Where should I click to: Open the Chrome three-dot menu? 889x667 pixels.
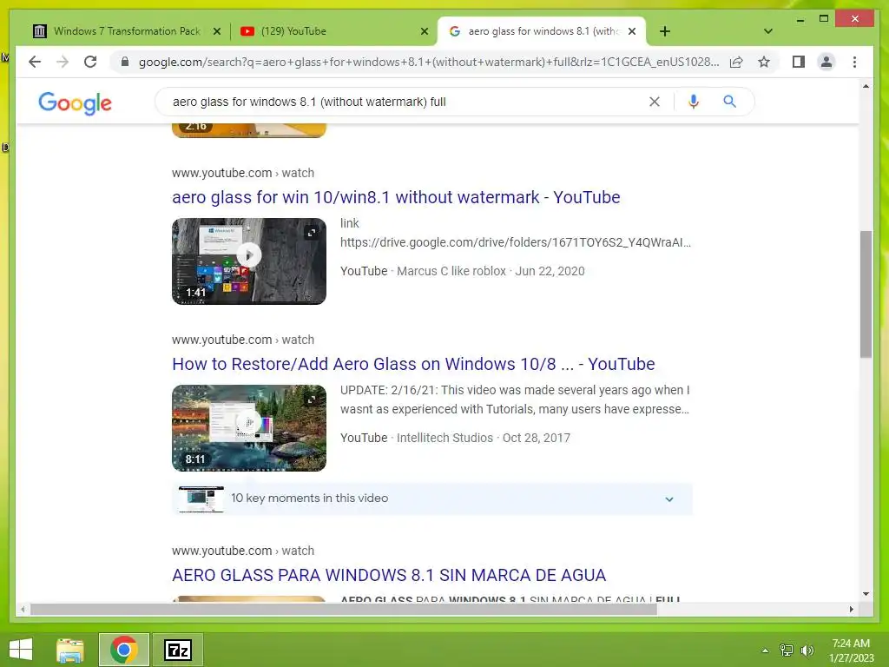coord(854,62)
